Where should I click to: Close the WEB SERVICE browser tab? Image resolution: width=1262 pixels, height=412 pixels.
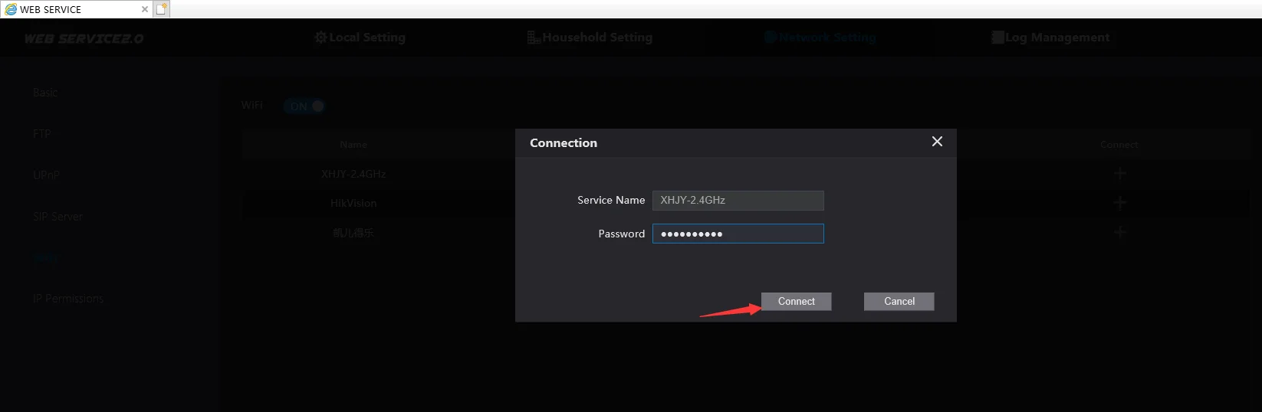tap(144, 9)
